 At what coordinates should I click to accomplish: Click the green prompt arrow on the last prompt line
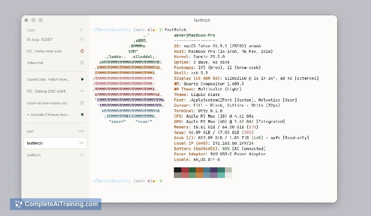tap(161, 181)
